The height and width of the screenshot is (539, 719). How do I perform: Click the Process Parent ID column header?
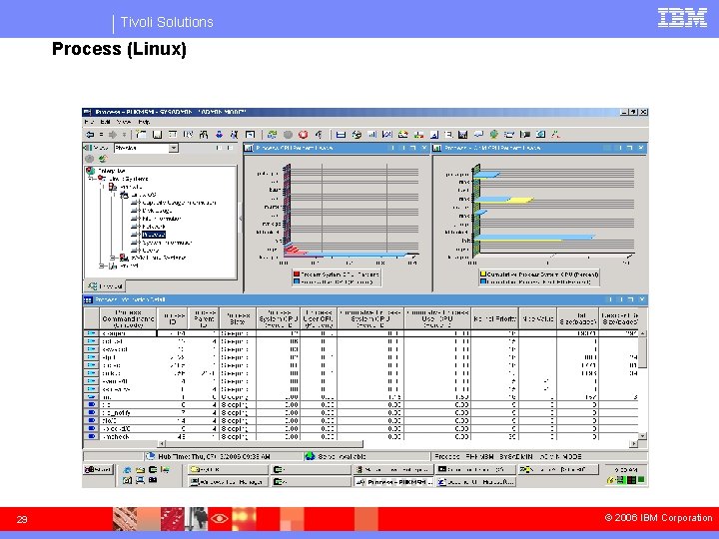(x=204, y=318)
